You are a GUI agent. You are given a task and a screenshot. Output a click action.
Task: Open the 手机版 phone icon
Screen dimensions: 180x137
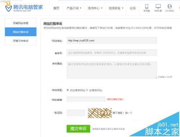pyautogui.click(x=147, y=7)
